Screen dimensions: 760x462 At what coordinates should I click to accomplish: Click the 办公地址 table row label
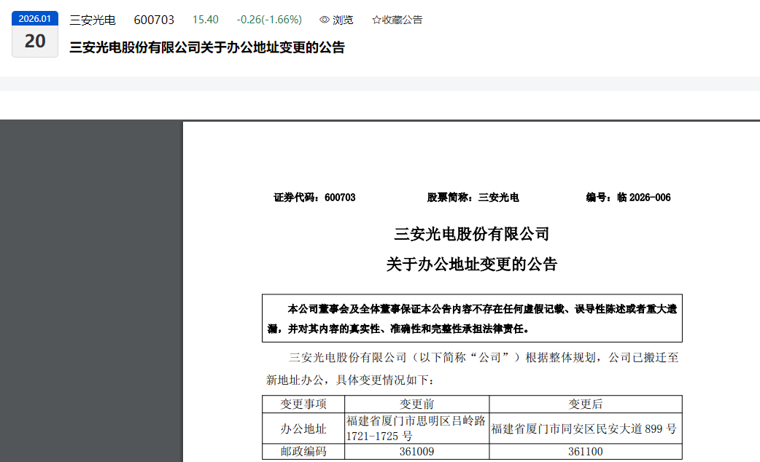303,428
